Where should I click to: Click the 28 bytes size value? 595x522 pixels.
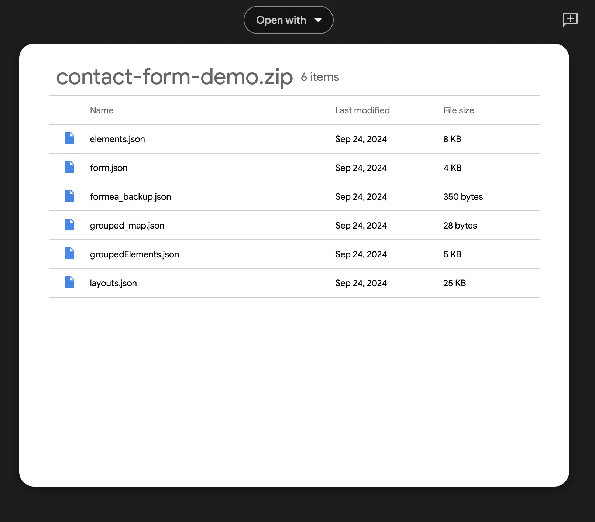click(x=460, y=226)
